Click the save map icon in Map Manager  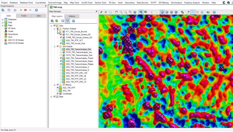pos(52,21)
